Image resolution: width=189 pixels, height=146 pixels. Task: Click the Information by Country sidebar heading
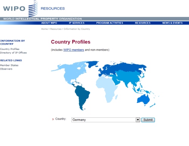pos(12,42)
